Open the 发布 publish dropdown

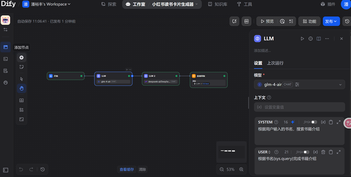click(331, 21)
